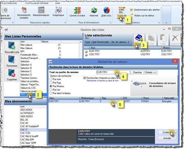Select the ALTERNEXT subscription

[x=27, y=113]
